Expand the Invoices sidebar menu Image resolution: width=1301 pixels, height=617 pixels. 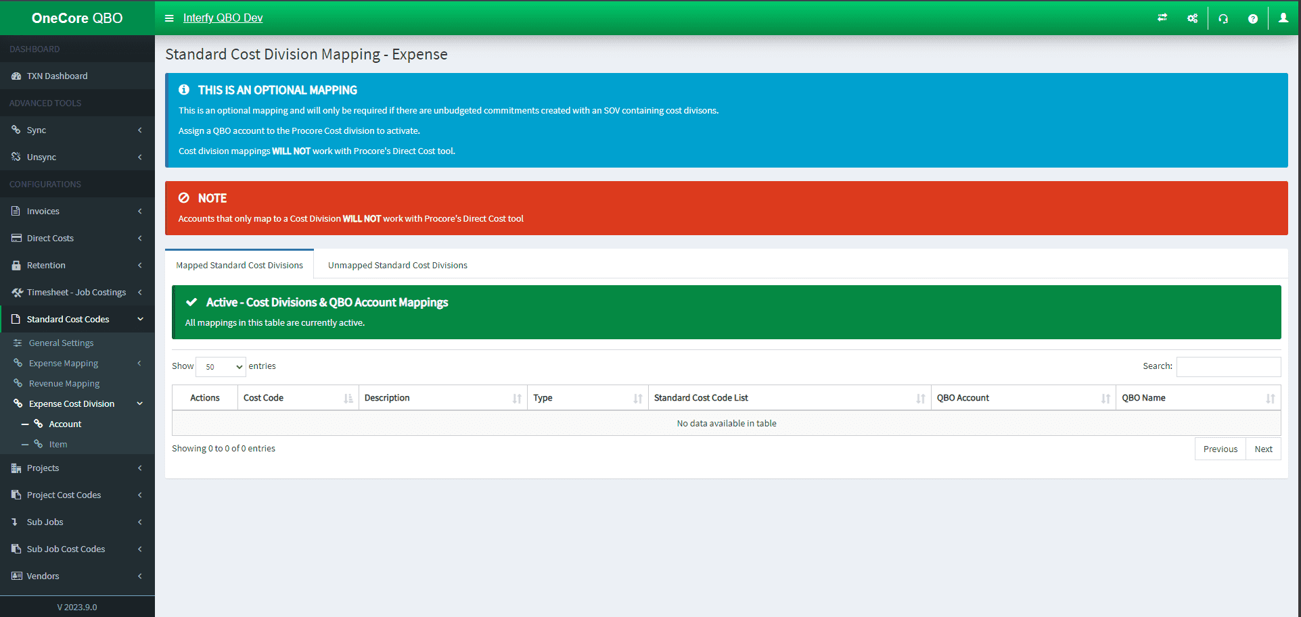tap(77, 212)
